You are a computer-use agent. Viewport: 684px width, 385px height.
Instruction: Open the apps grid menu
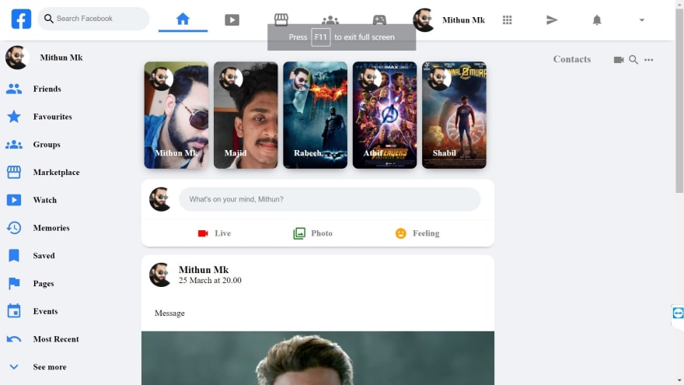pyautogui.click(x=507, y=19)
